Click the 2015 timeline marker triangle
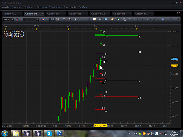The image size is (183, 137). click(36, 29)
